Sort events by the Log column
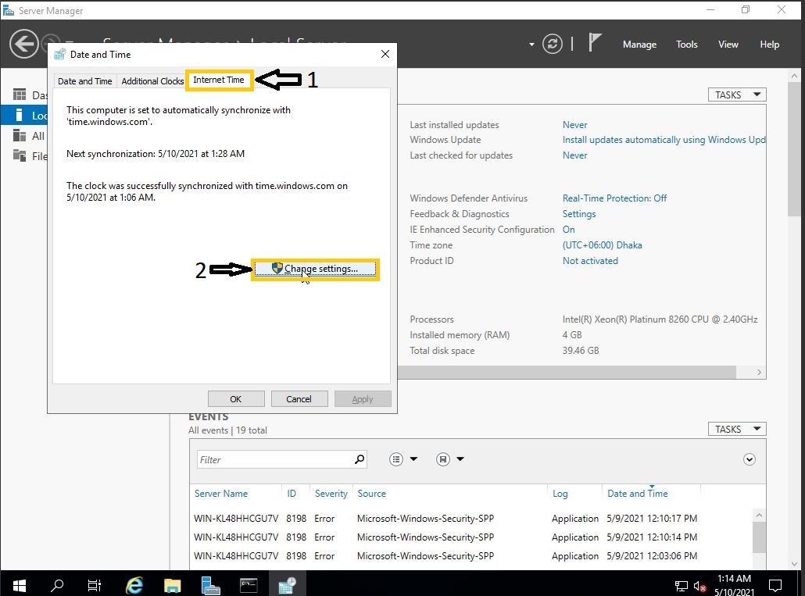The height and width of the screenshot is (596, 805). pos(560,494)
